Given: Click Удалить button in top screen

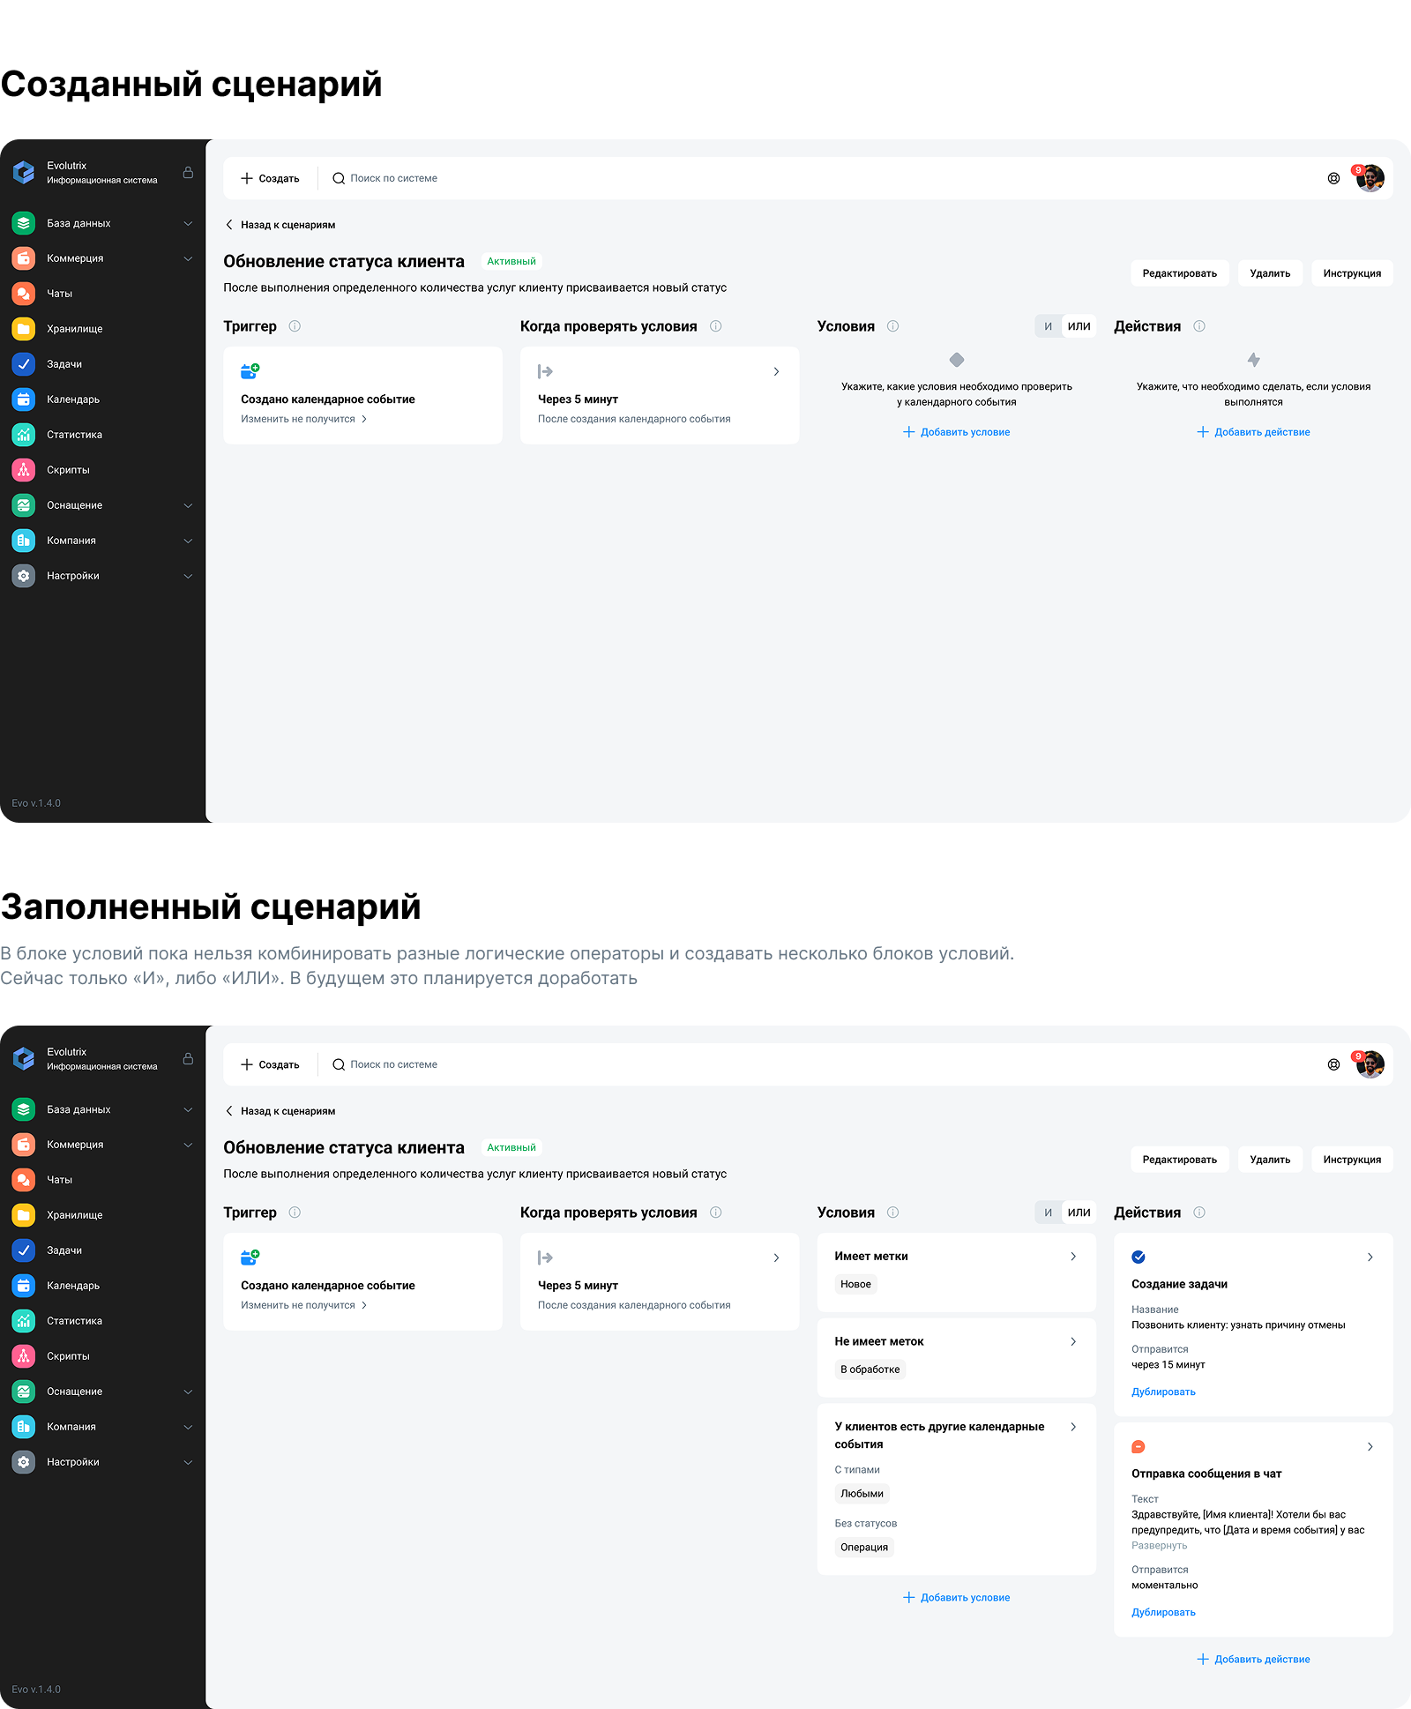Looking at the screenshot, I should [1270, 273].
